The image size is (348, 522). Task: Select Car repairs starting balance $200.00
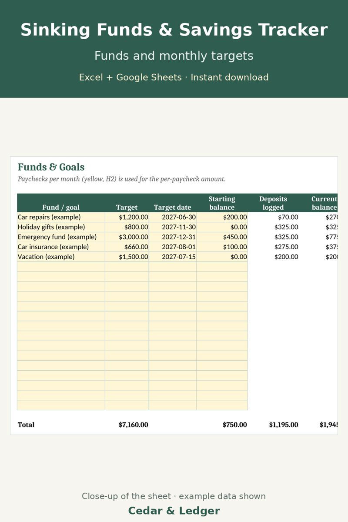[222, 217]
